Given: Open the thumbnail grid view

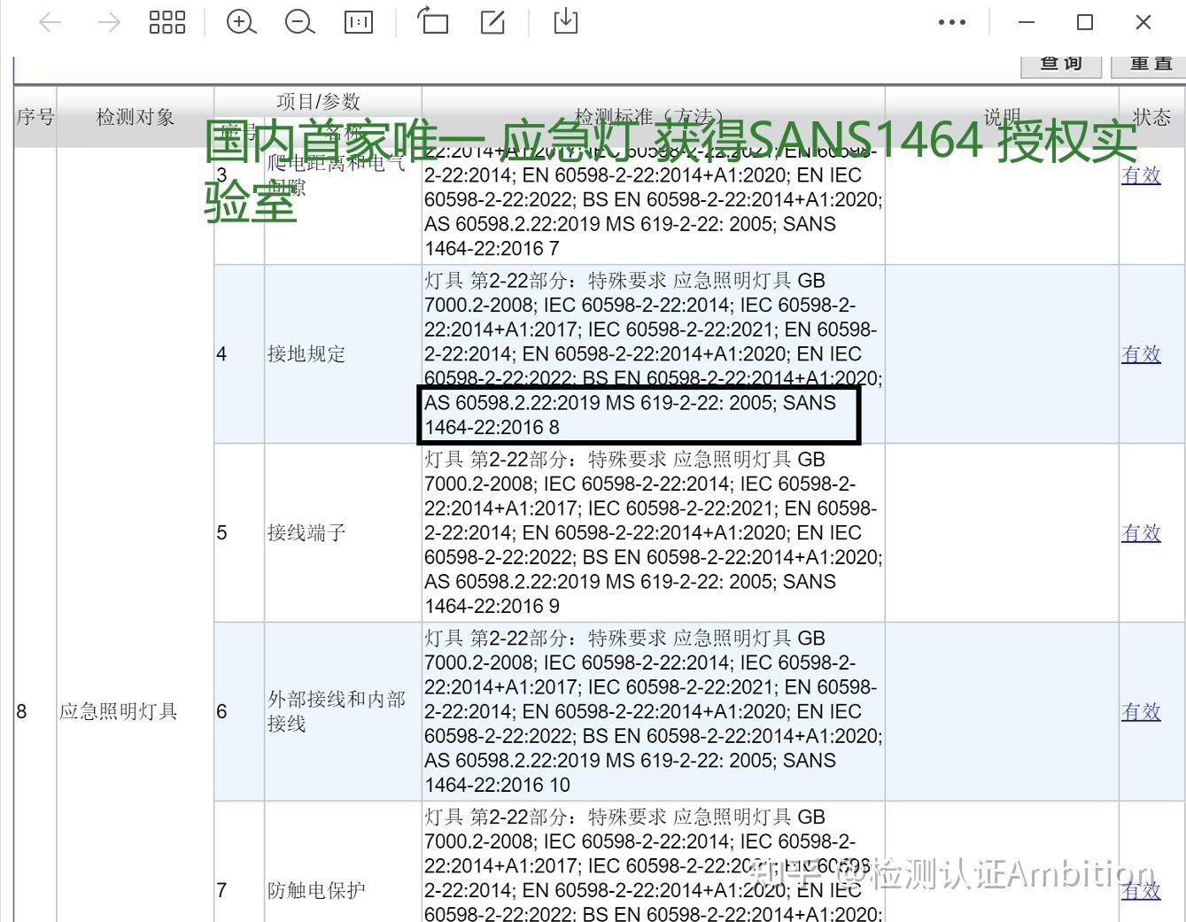Looking at the screenshot, I should click(167, 22).
